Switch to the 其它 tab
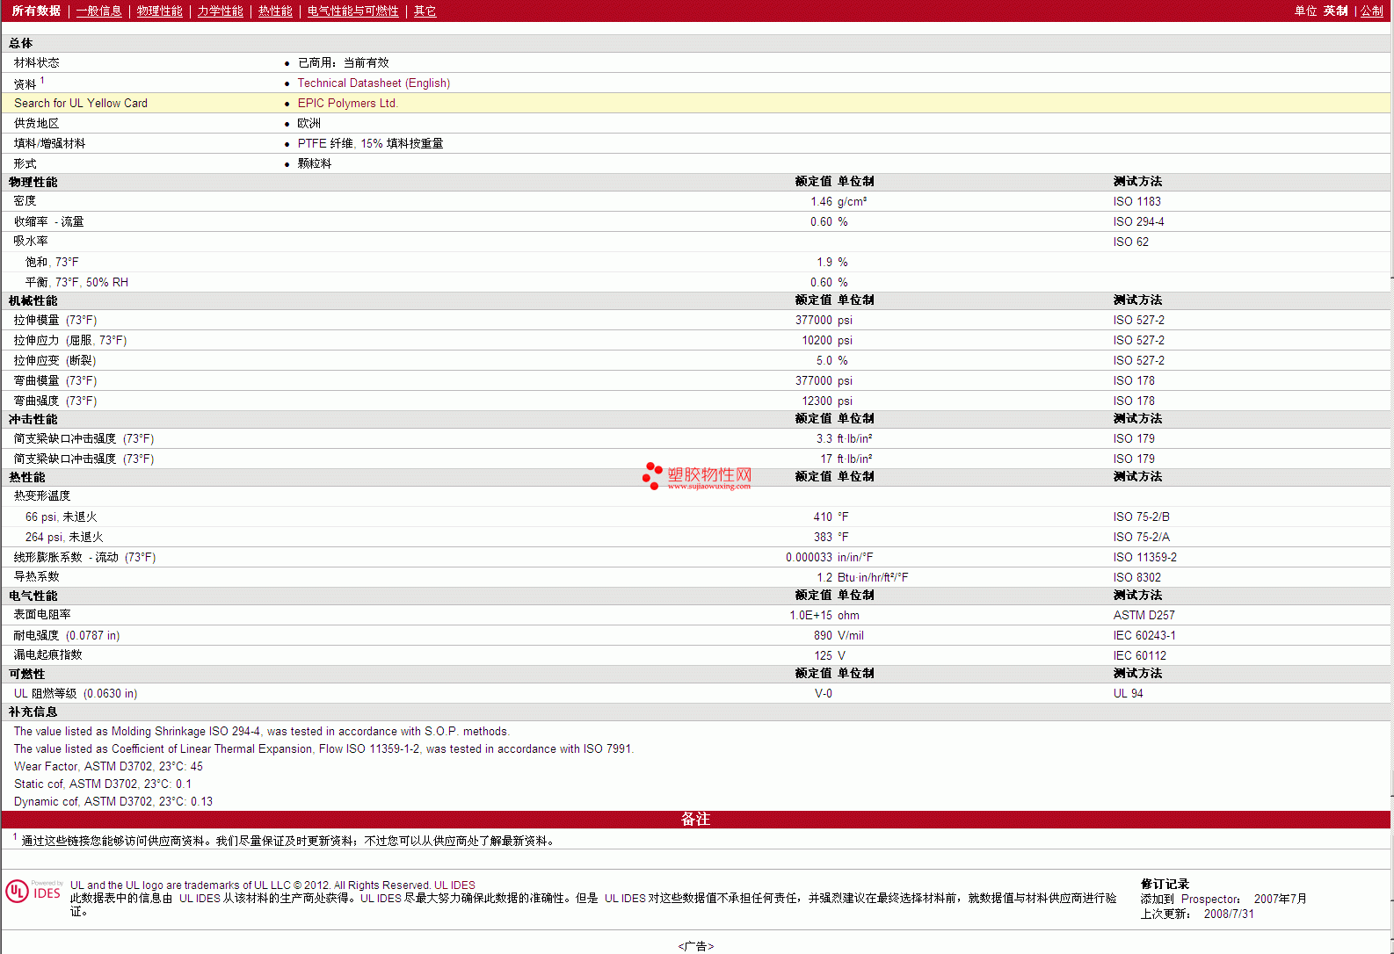 pyautogui.click(x=425, y=11)
